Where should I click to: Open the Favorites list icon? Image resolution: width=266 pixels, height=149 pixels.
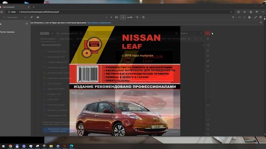tap(245, 12)
